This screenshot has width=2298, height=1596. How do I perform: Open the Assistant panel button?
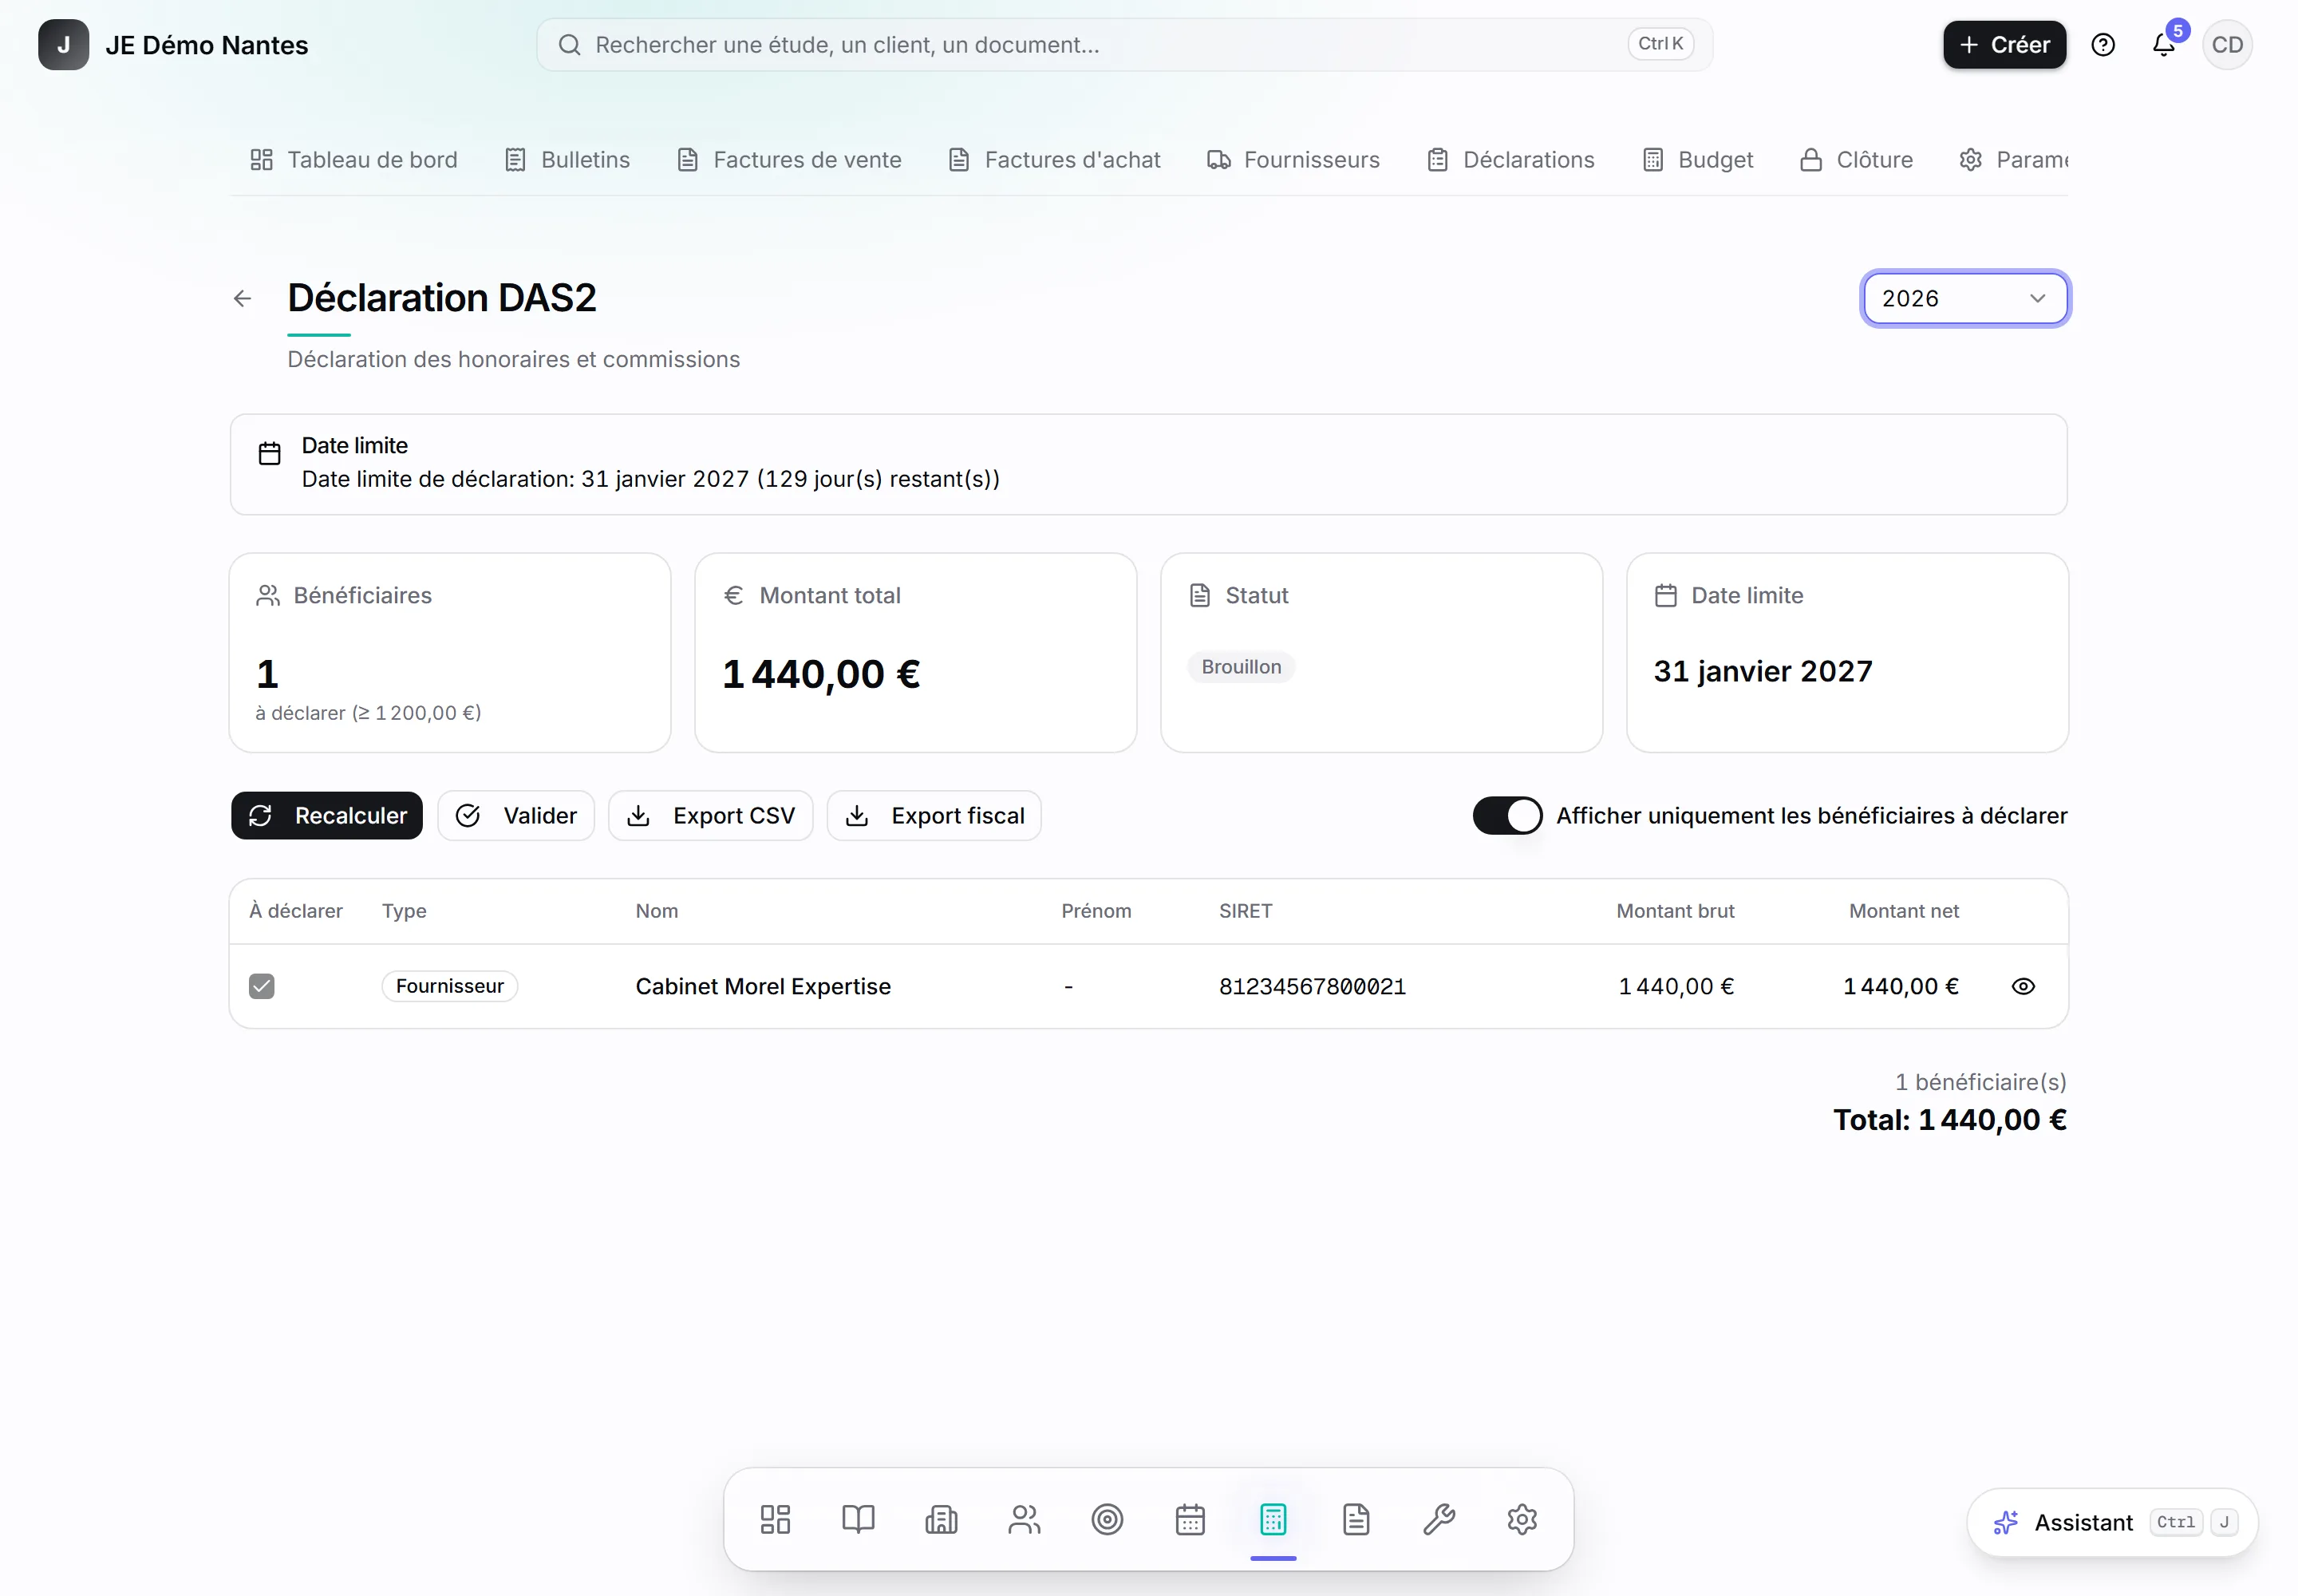(2112, 1523)
